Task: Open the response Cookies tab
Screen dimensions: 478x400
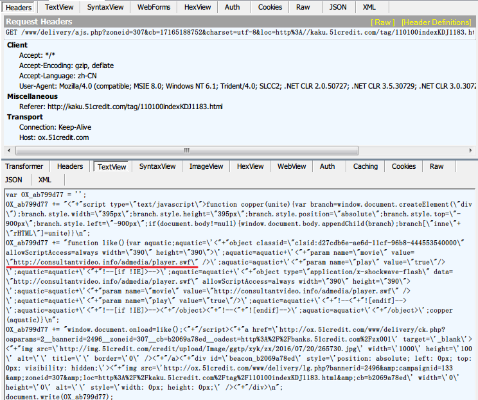Action: 403,166
